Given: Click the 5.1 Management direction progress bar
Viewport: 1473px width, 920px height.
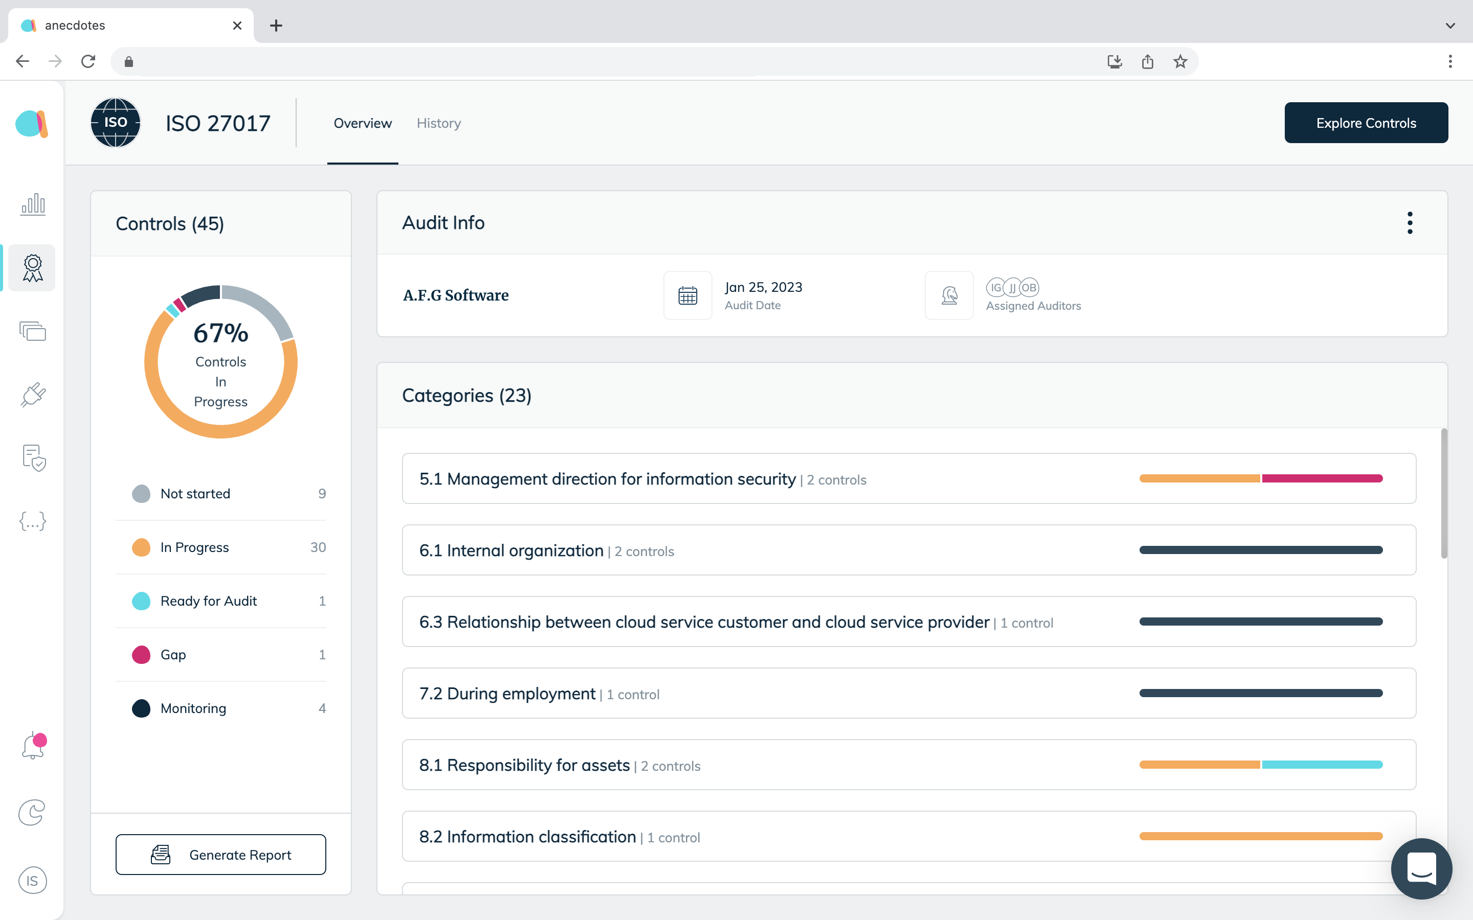Looking at the screenshot, I should tap(1260, 479).
